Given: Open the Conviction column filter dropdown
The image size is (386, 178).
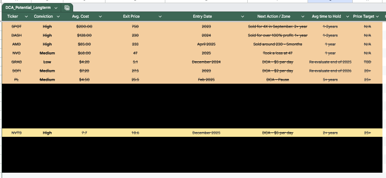Looking at the screenshot, I should point(58,16).
